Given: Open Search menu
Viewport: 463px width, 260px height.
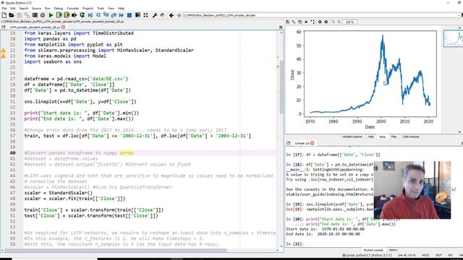Looking at the screenshot, I should [24, 8].
